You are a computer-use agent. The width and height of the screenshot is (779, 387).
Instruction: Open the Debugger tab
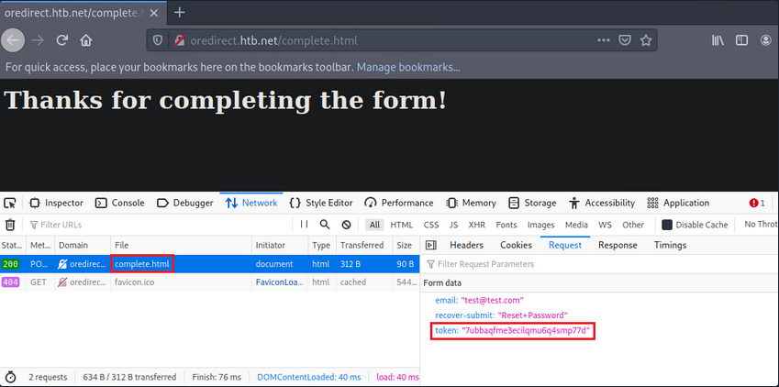(184, 204)
